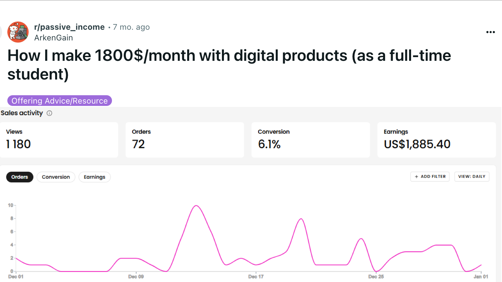Open the post's three-dot options menu
The height and width of the screenshot is (282, 502).
tap(490, 32)
